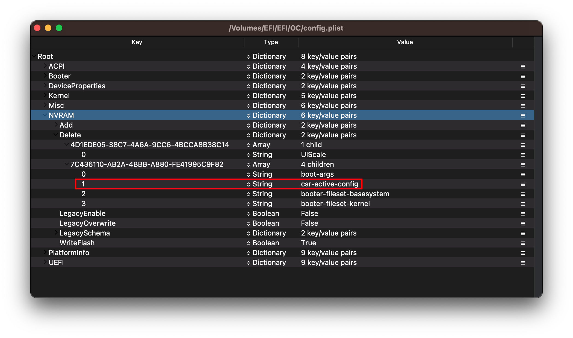Expand the PlatformInfo dictionary
Viewport: 573px width, 338px height.
coord(45,252)
